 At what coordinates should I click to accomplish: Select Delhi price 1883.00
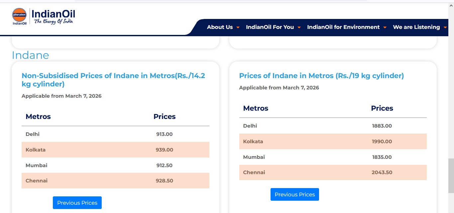coord(382,126)
